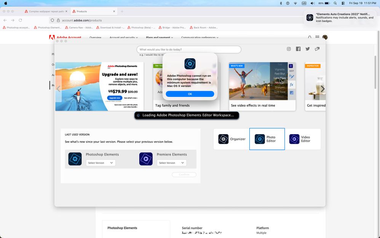380x238 pixels.
Task: Open See video effects in real time card
Action: pos(262,87)
